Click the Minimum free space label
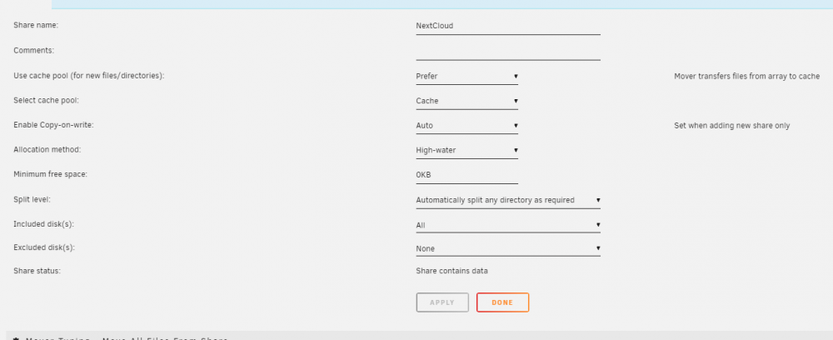The image size is (833, 340). tap(51, 174)
